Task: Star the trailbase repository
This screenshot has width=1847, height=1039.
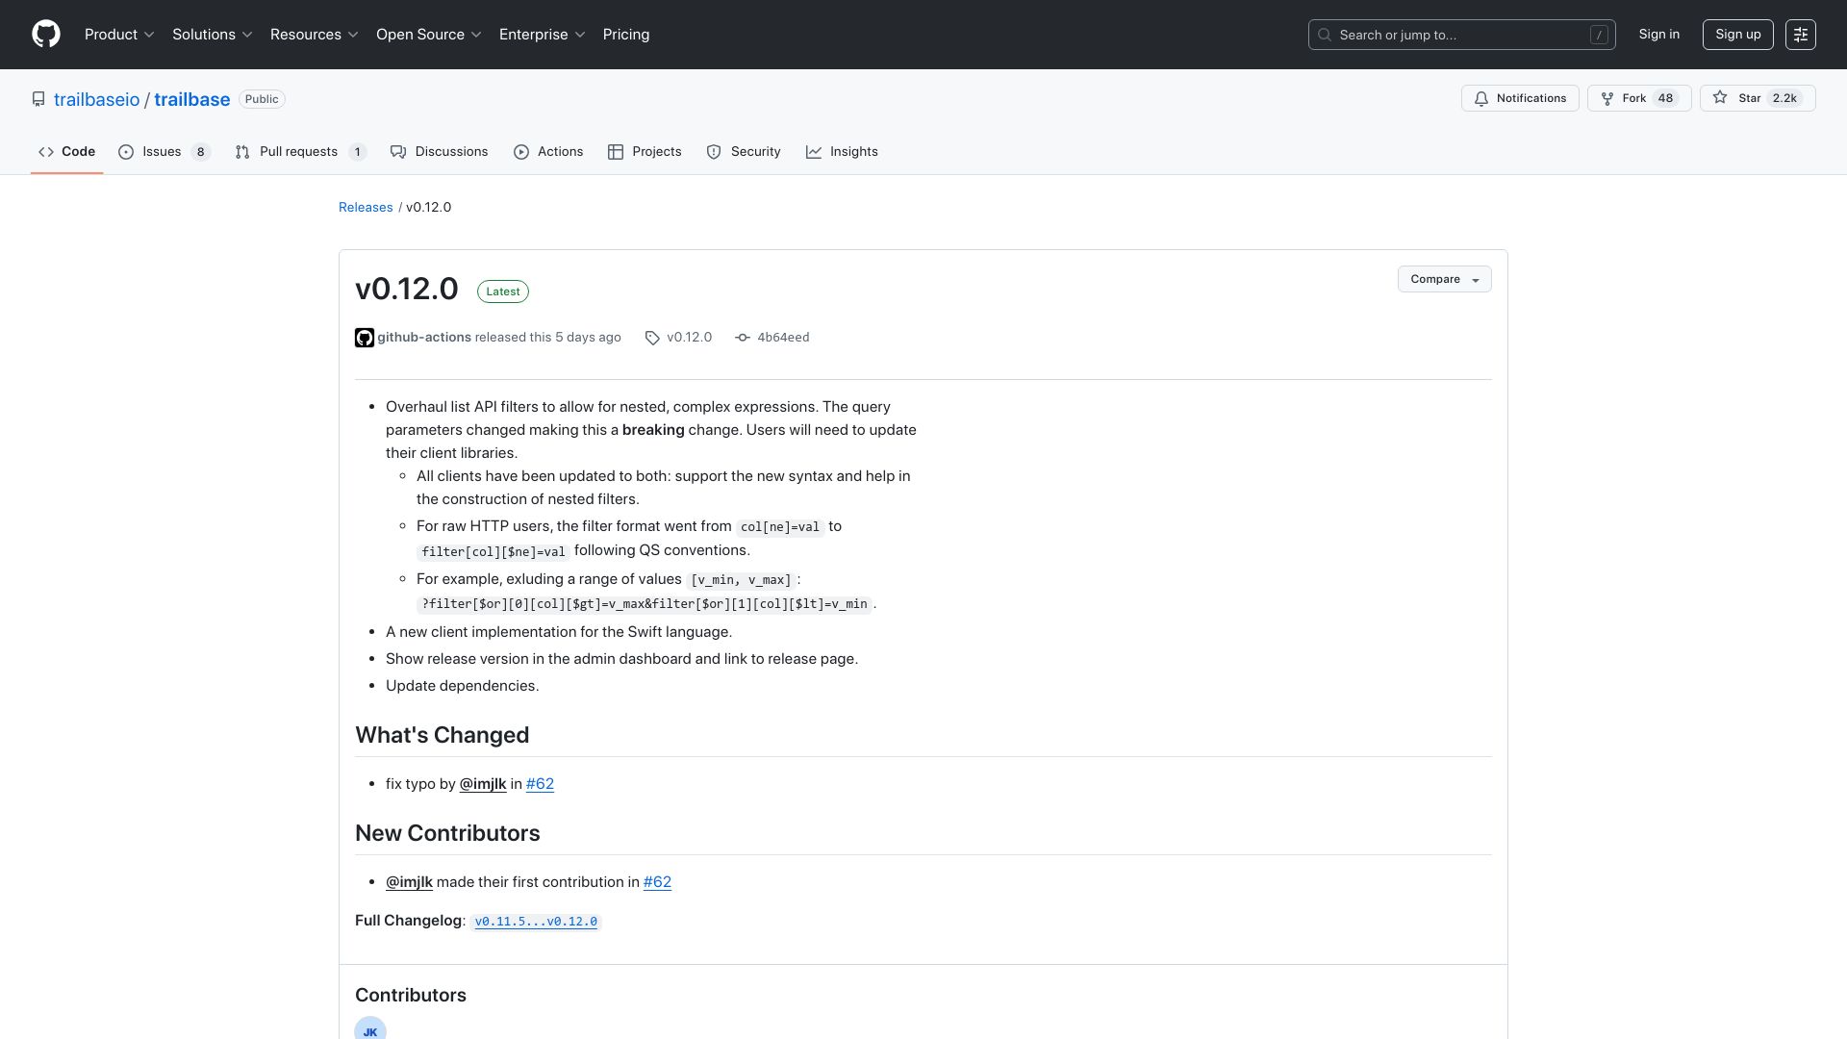Action: click(1758, 98)
